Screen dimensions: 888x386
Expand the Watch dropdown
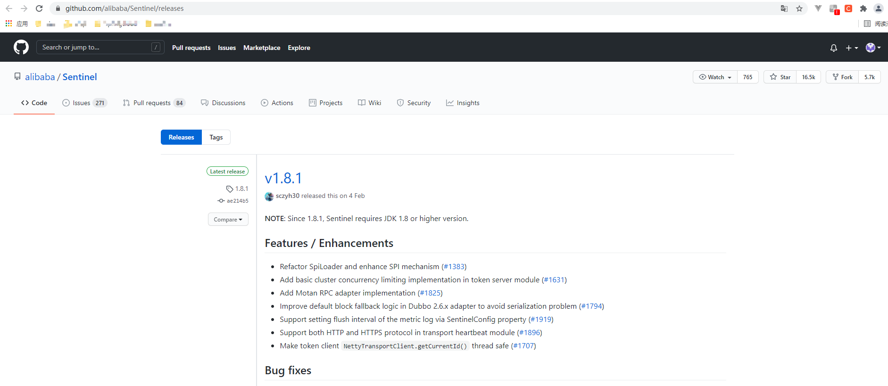(x=715, y=77)
